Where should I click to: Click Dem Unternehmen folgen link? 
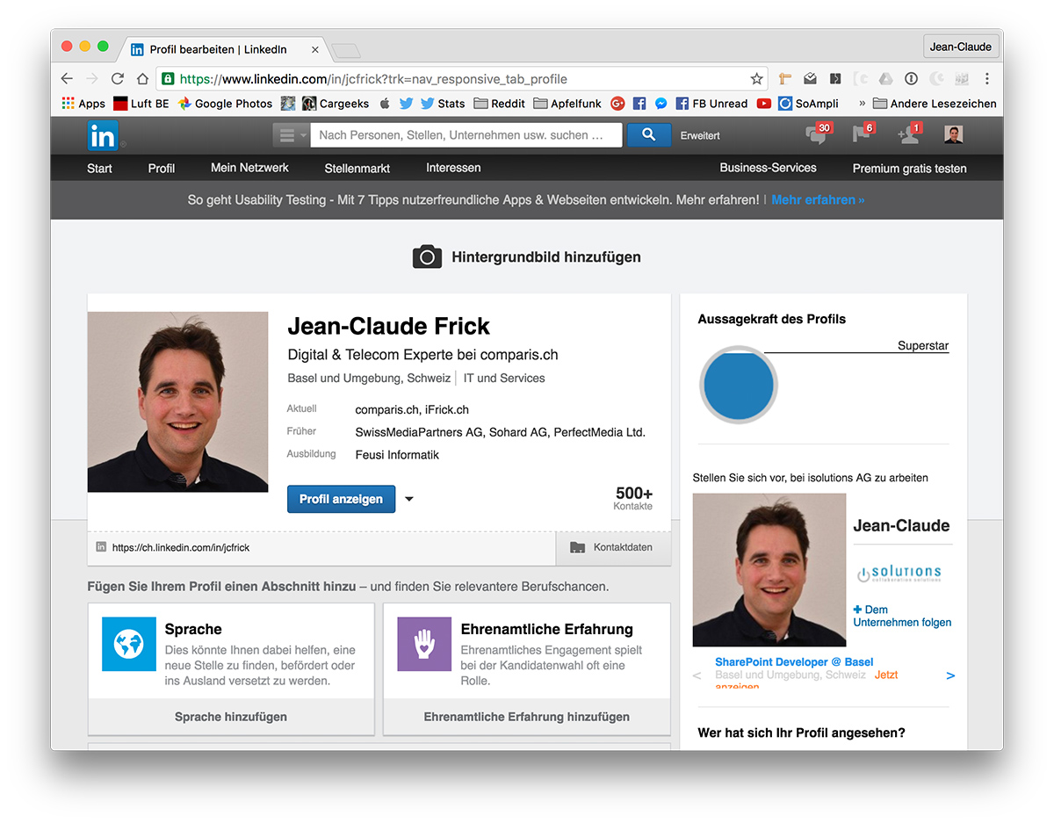point(902,616)
